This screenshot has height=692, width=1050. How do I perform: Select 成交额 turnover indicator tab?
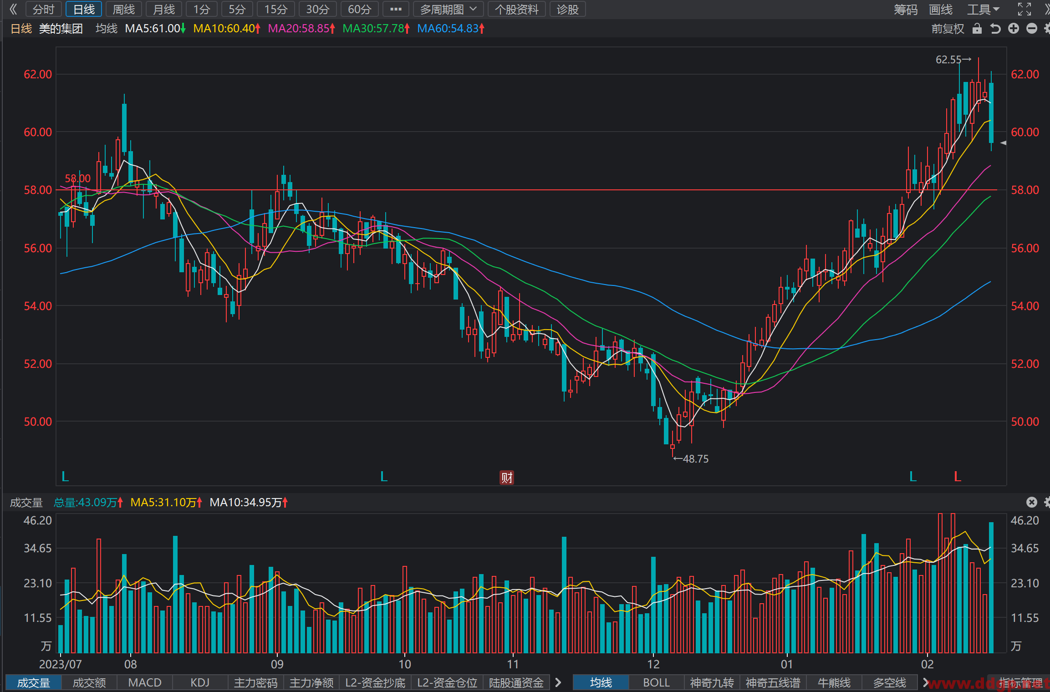pos(89,683)
